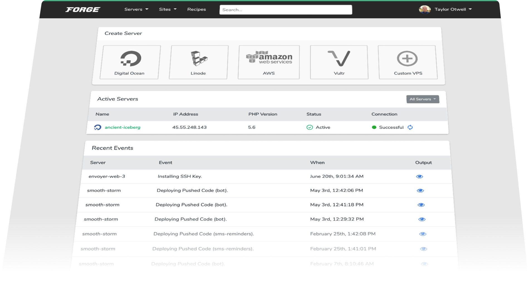Go to the Recipes page
The height and width of the screenshot is (284, 529).
197,9
